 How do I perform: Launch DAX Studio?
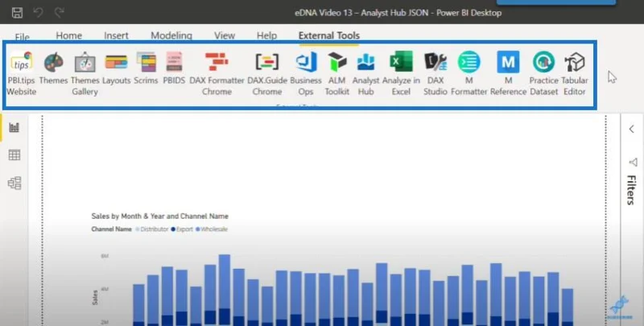(x=436, y=74)
